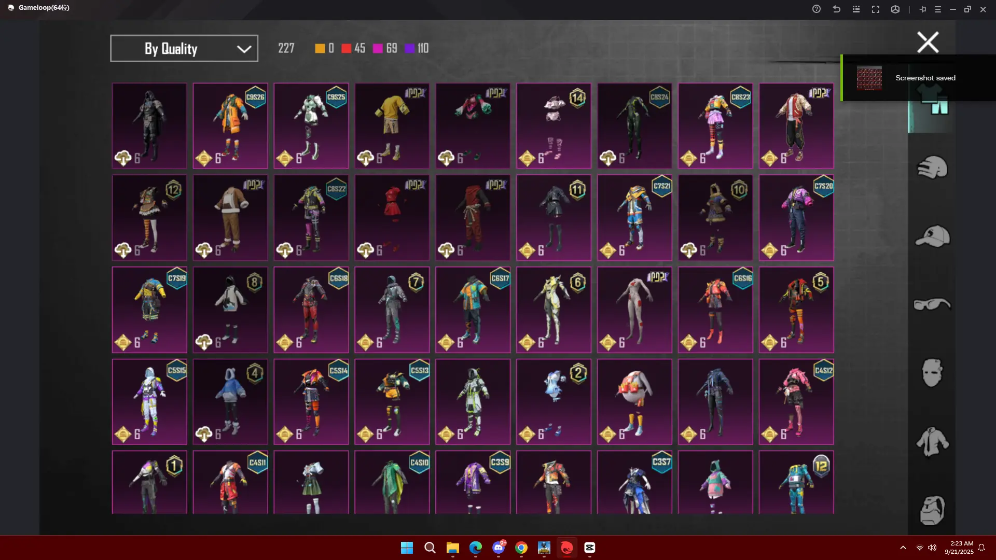Image resolution: width=996 pixels, height=560 pixels.
Task: Filter by purple quality swatch 110
Action: (x=409, y=49)
